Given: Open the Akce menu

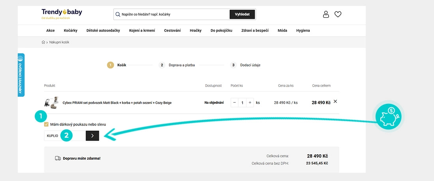Looking at the screenshot, I should tap(51, 31).
